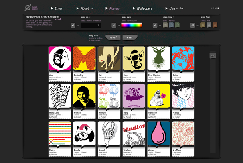Click the Don't Blank logo icon
The height and width of the screenshot is (163, 243).
tap(28, 8)
